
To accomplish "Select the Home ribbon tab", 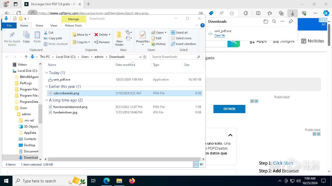I will (x=24, y=26).
